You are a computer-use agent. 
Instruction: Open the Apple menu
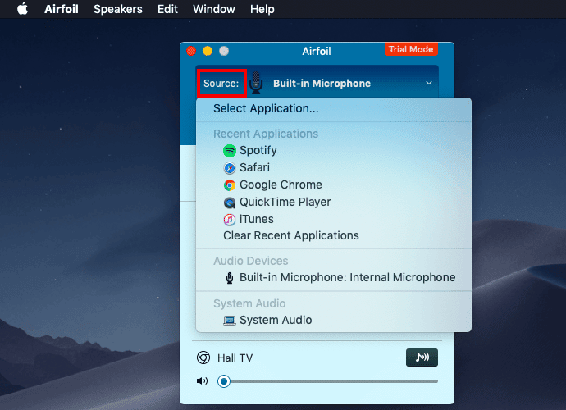point(22,9)
